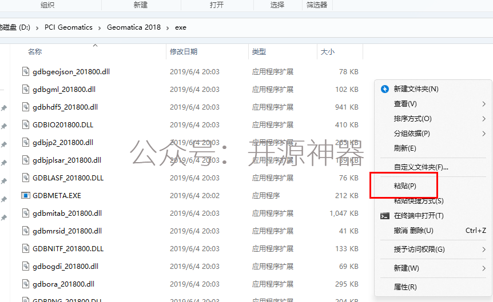Click the gdbhdf5_201800.dll file icon

26,107
